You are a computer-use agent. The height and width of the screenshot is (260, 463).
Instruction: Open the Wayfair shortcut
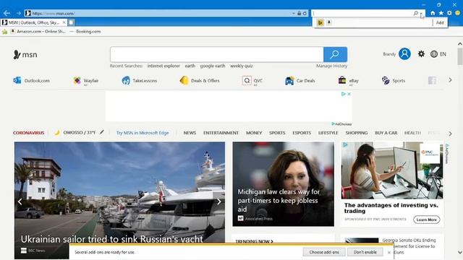86,80
